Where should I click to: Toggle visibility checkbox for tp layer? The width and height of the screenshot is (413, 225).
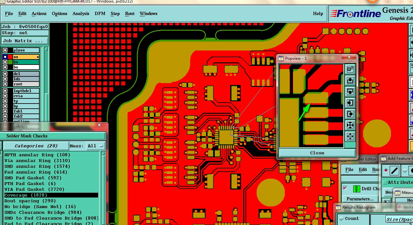point(5,101)
